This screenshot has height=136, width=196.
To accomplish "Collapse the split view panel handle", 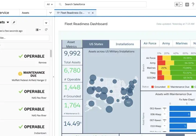I will (x=54, y=77).
